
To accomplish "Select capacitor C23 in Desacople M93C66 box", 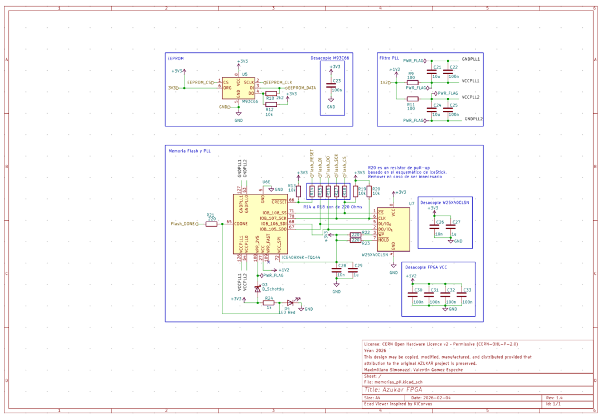I will coord(331,86).
